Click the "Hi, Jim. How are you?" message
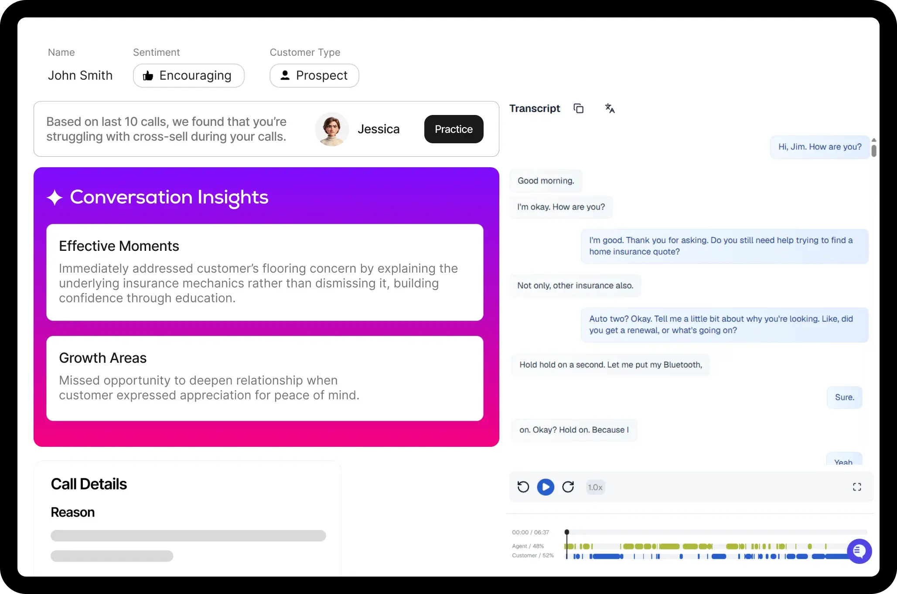This screenshot has width=897, height=594. pos(819,147)
